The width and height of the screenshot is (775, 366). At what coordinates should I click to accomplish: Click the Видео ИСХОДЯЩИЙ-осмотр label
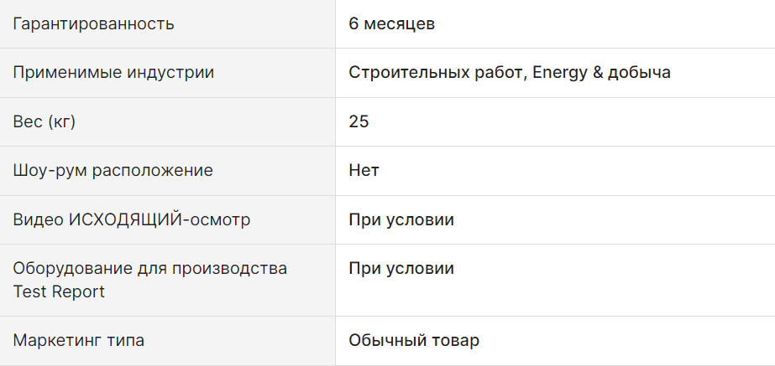(x=132, y=219)
